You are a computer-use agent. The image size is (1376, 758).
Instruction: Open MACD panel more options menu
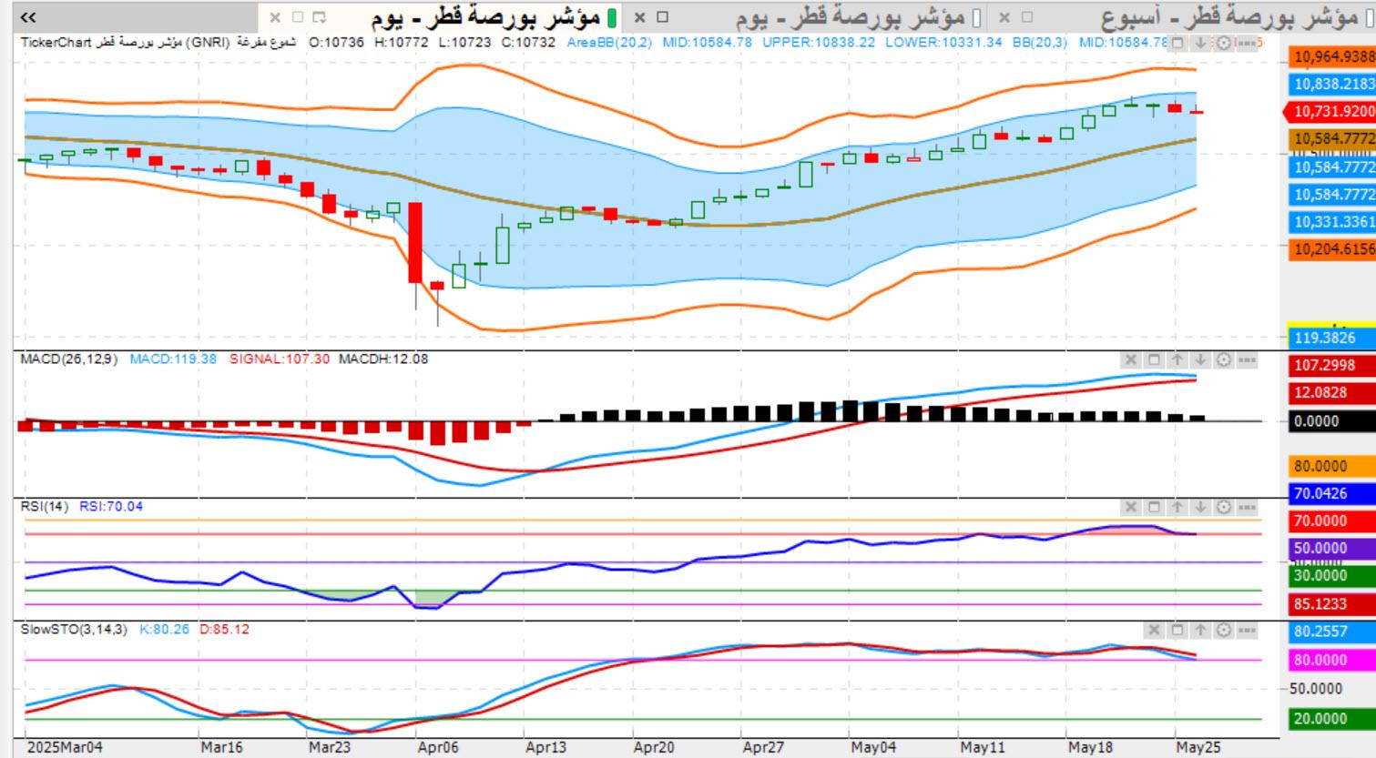click(1247, 359)
